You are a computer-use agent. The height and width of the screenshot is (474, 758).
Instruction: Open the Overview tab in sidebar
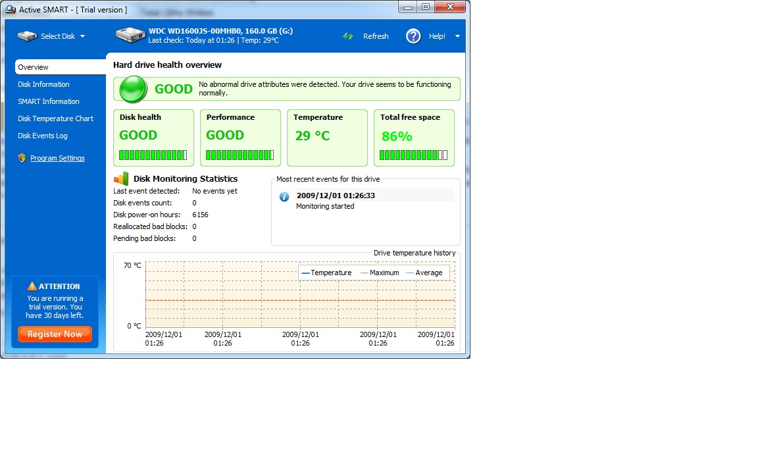point(34,67)
